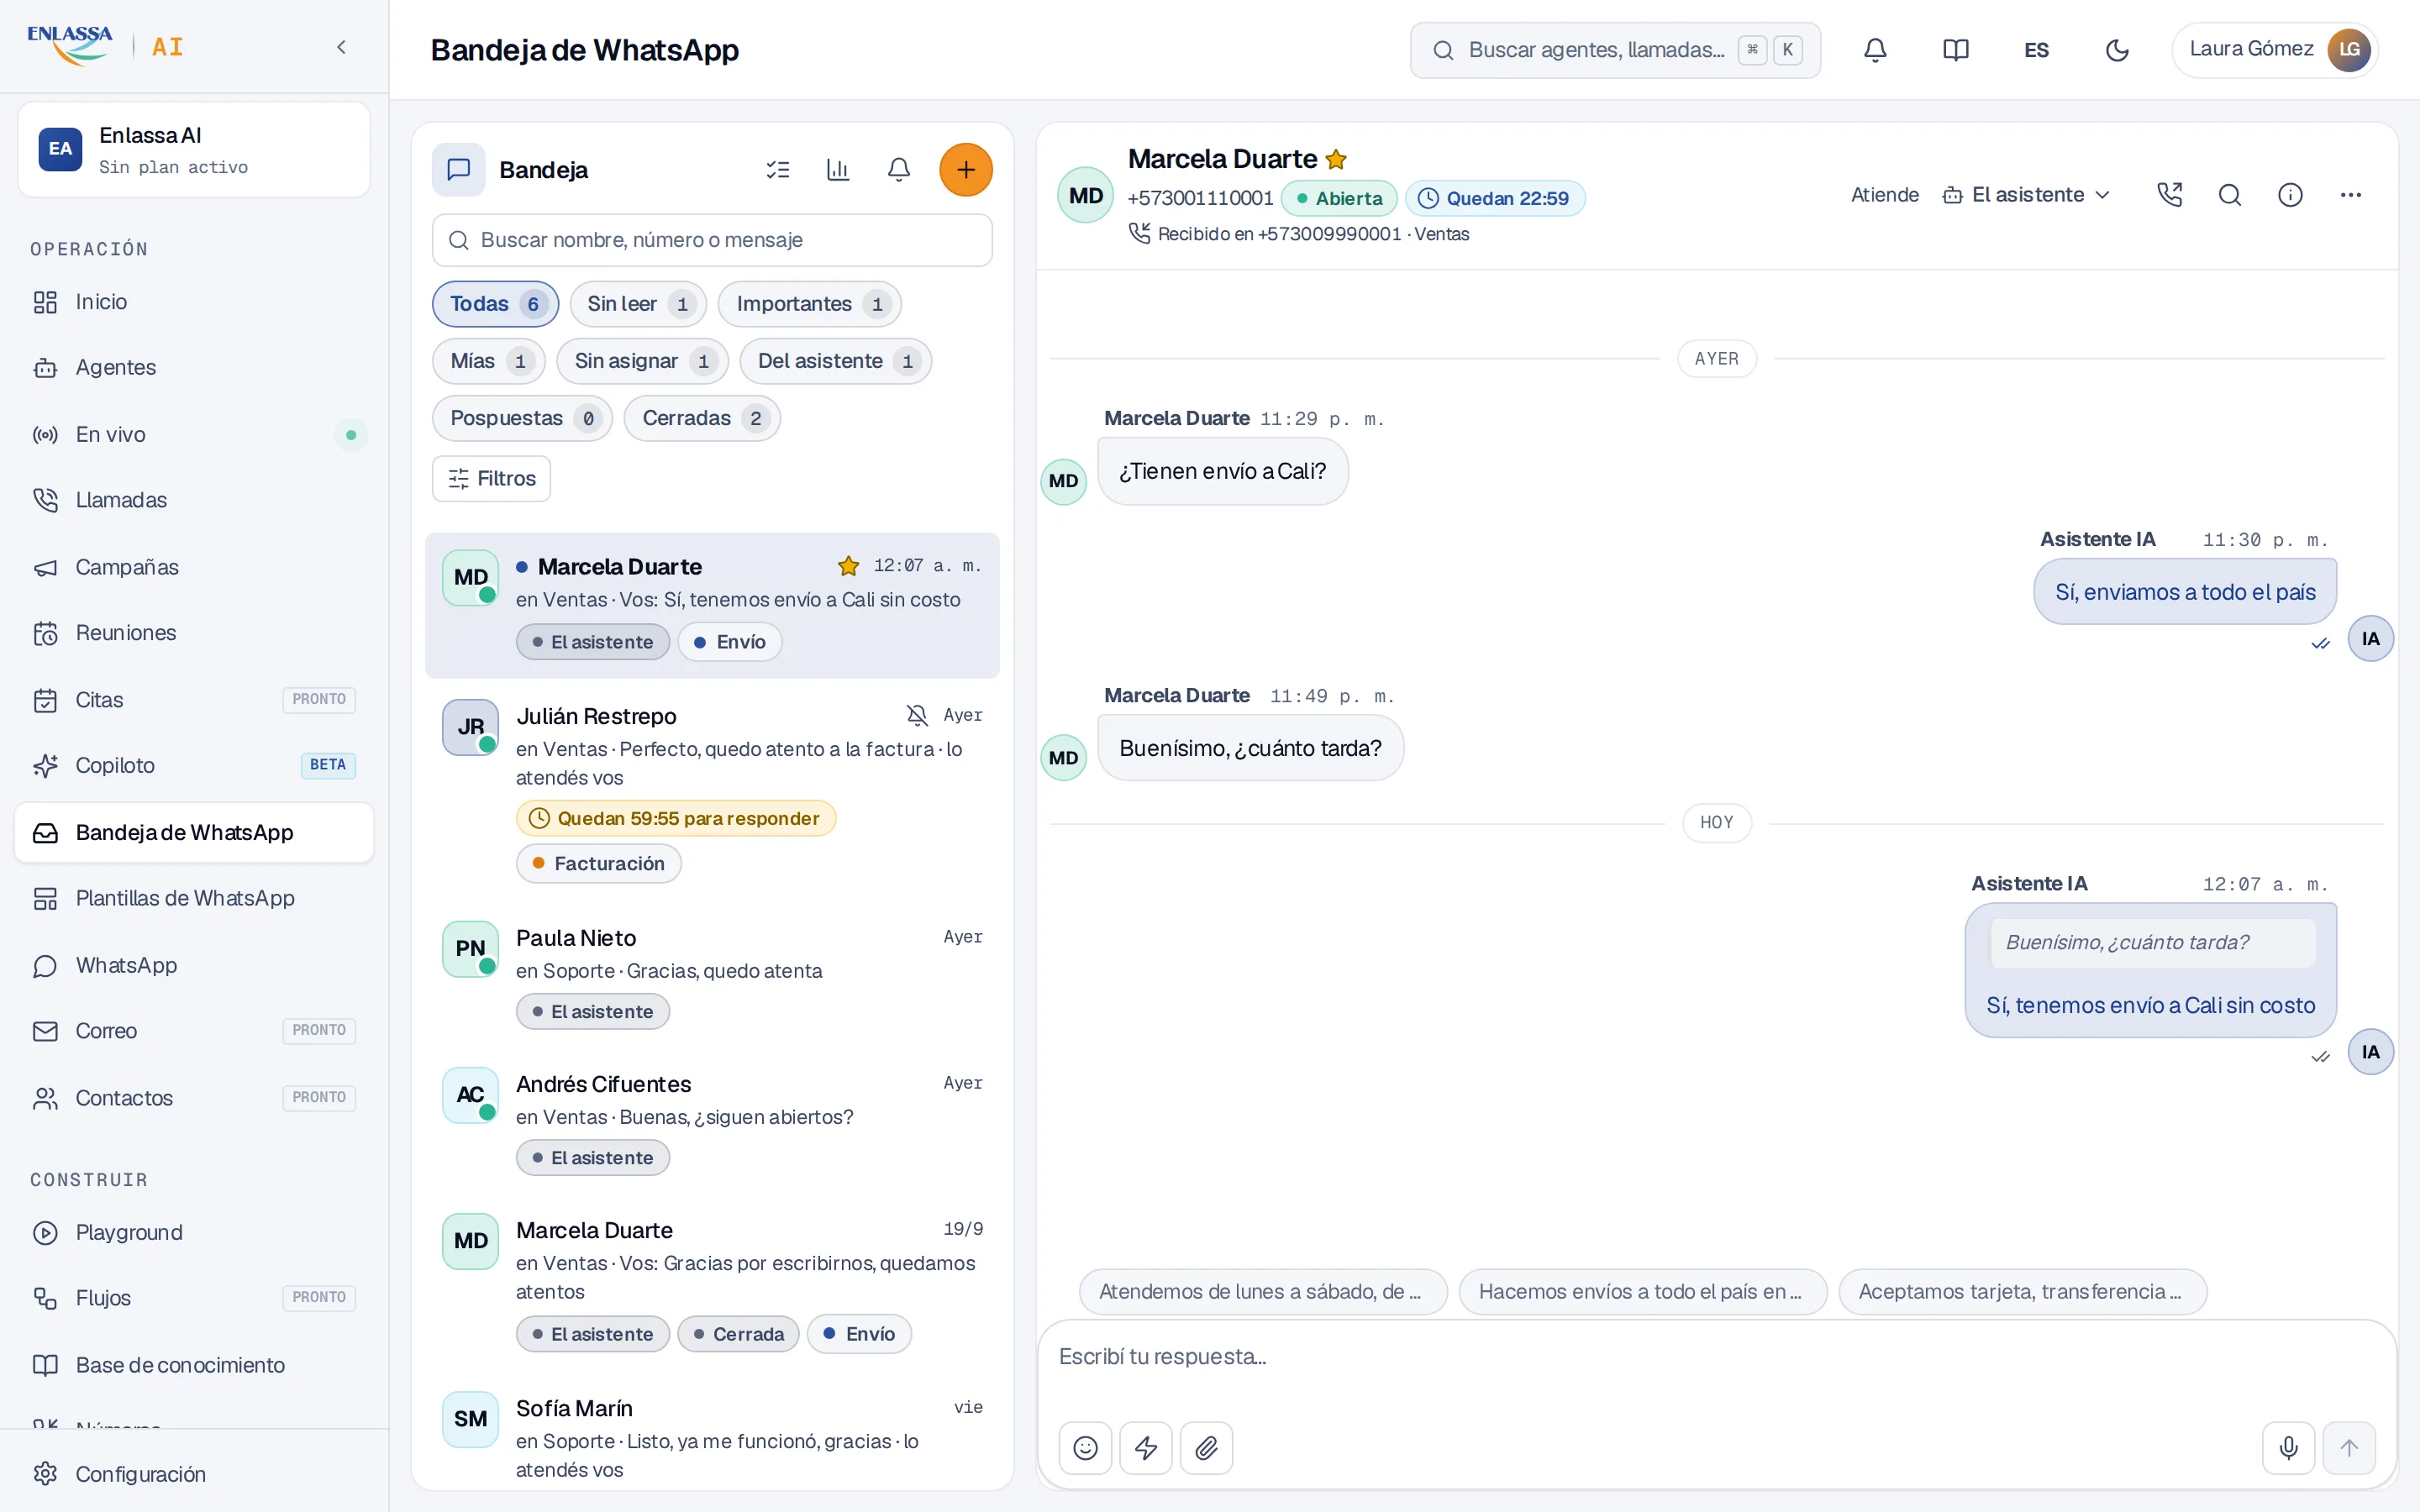This screenshot has width=2420, height=1512.
Task: Open Reuniones in sidebar
Action: point(194,633)
